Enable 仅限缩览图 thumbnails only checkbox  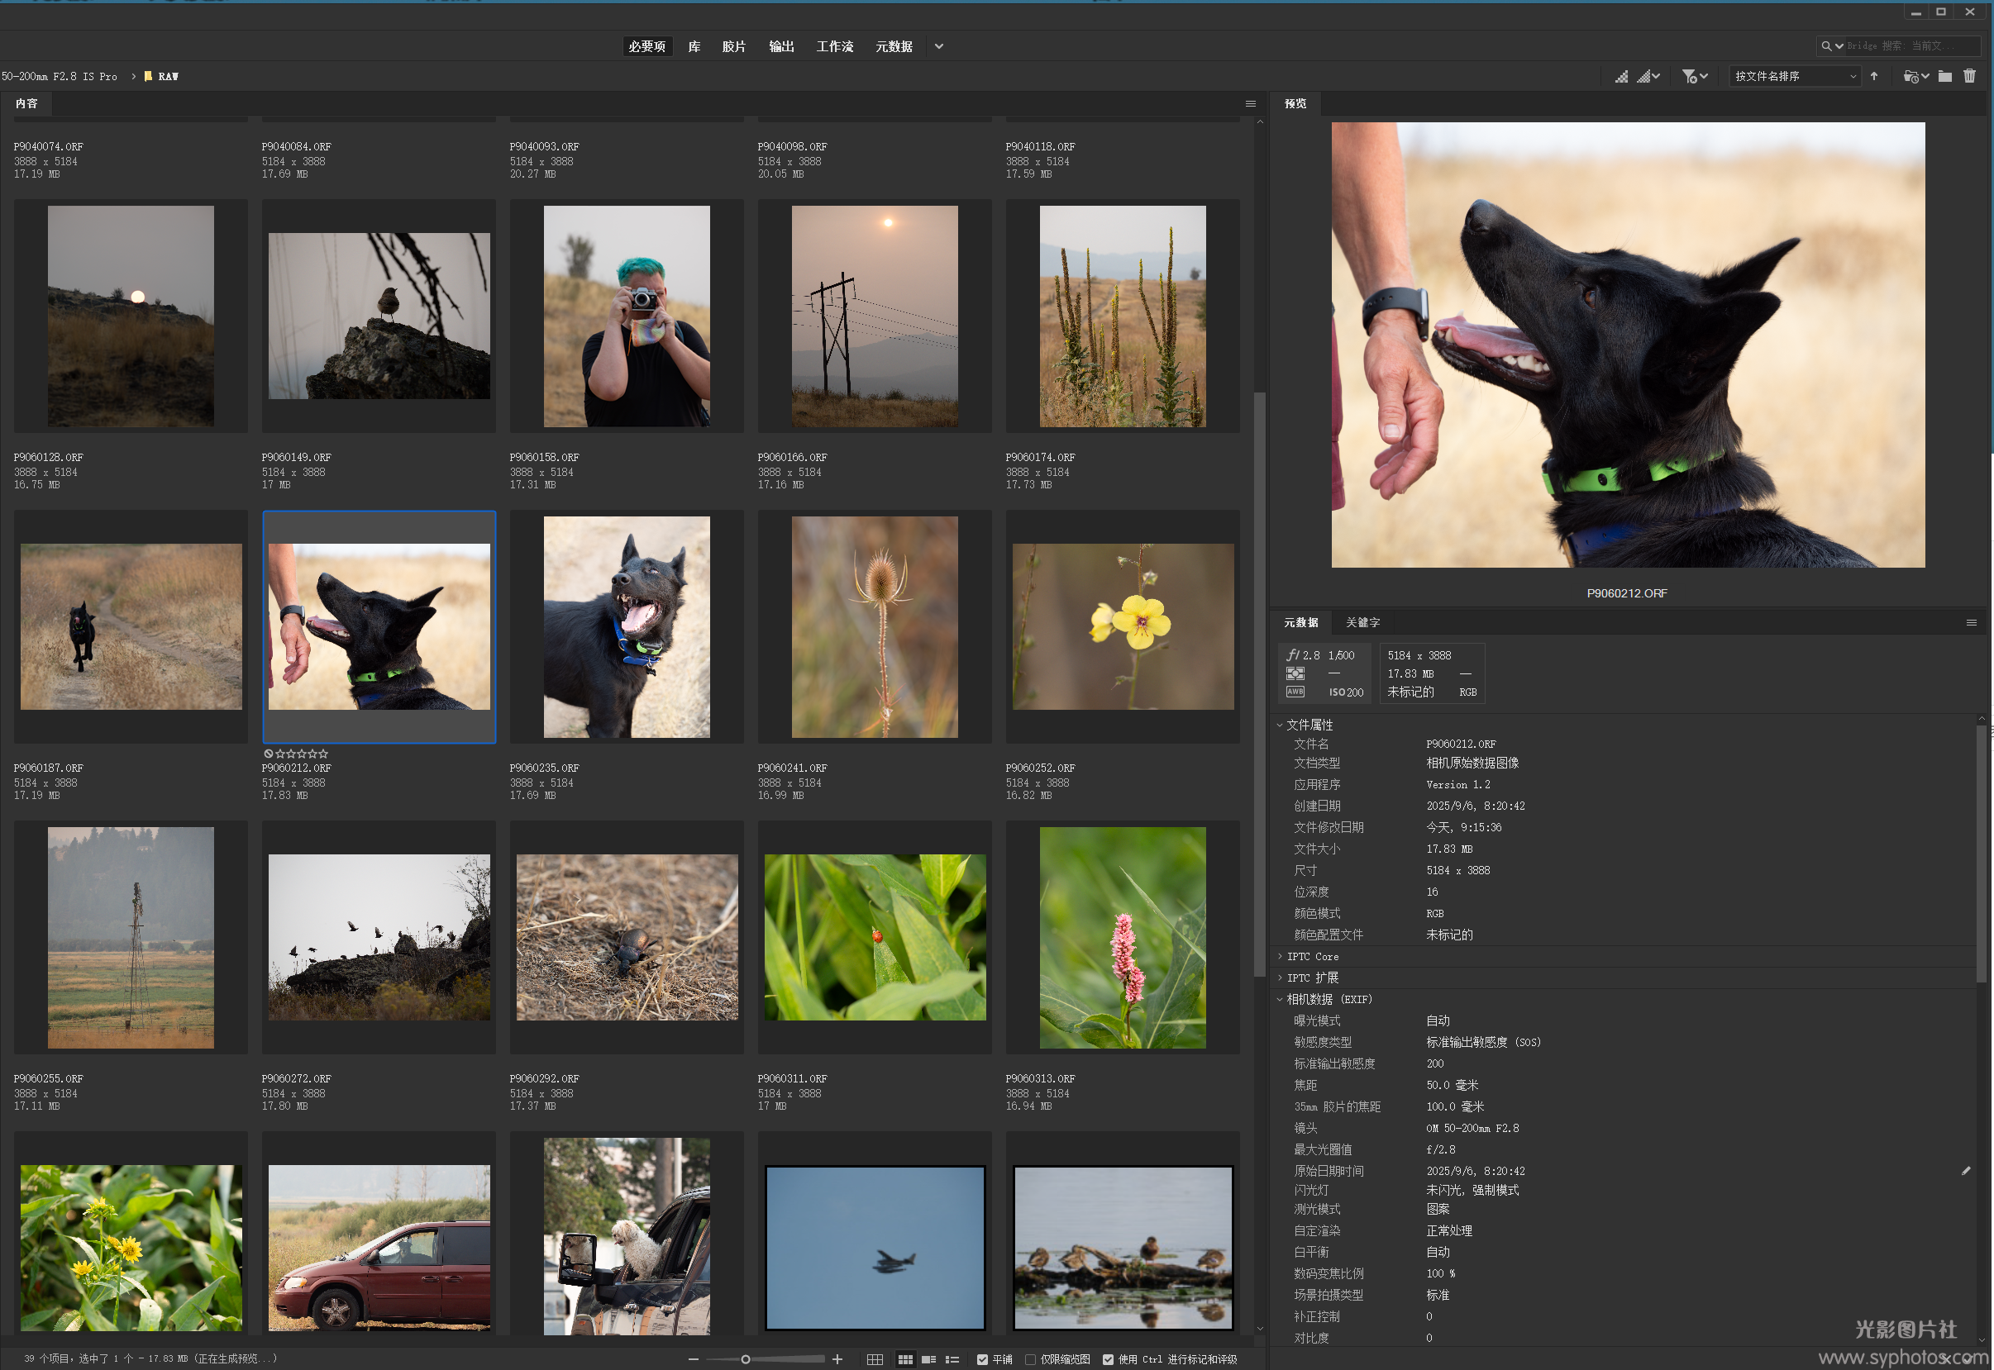click(x=1031, y=1358)
